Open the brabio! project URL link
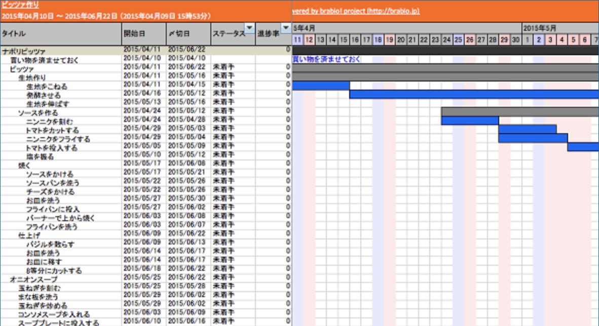The height and width of the screenshot is (326, 599). 356,11
